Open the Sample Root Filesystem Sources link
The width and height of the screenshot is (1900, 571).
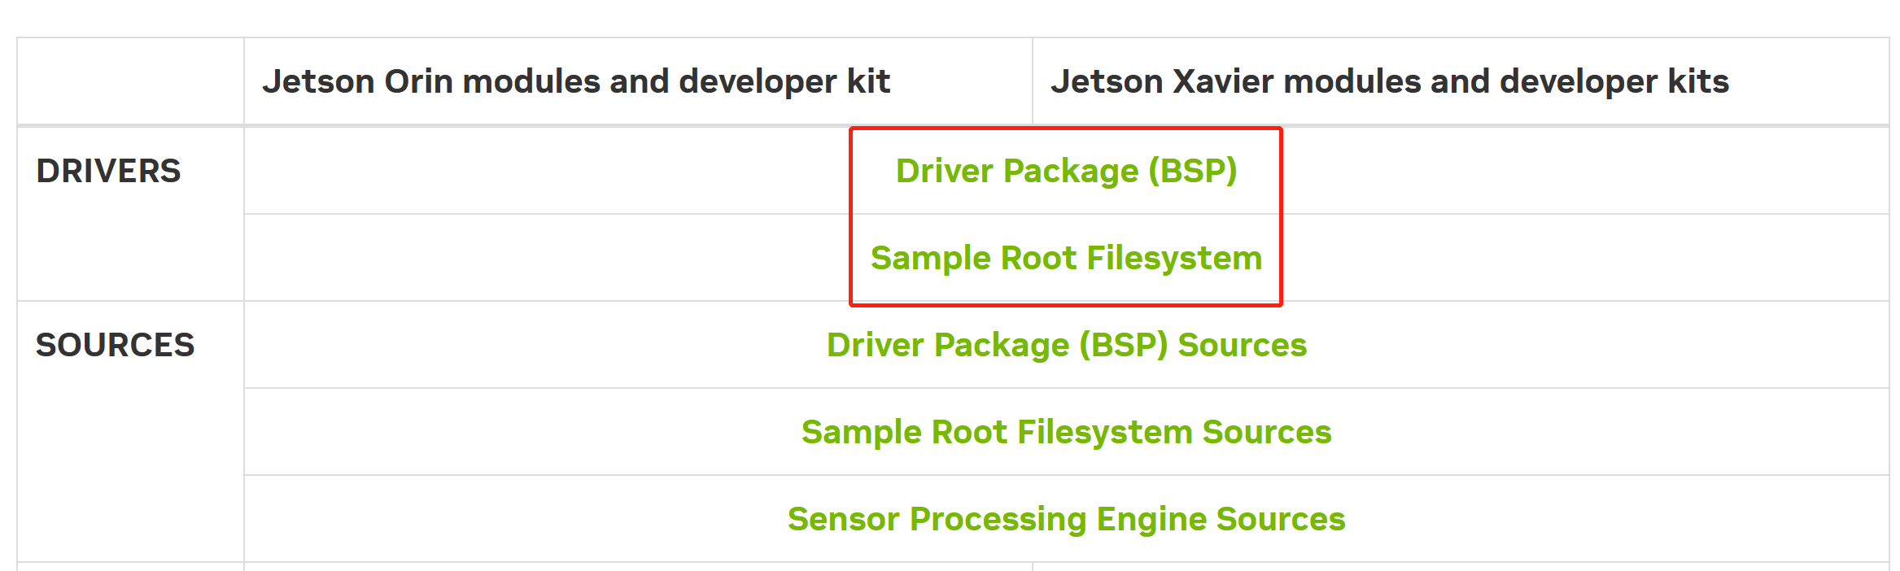[1066, 432]
